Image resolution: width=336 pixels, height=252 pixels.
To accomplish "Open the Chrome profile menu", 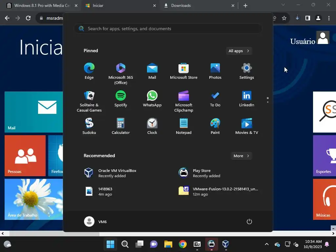I will [x=318, y=18].
